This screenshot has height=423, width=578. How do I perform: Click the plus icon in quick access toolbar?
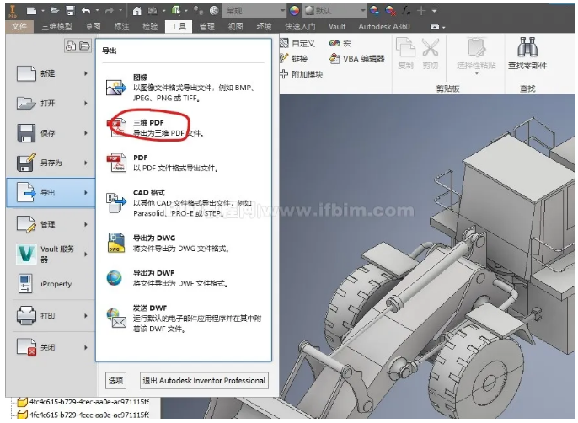click(421, 11)
